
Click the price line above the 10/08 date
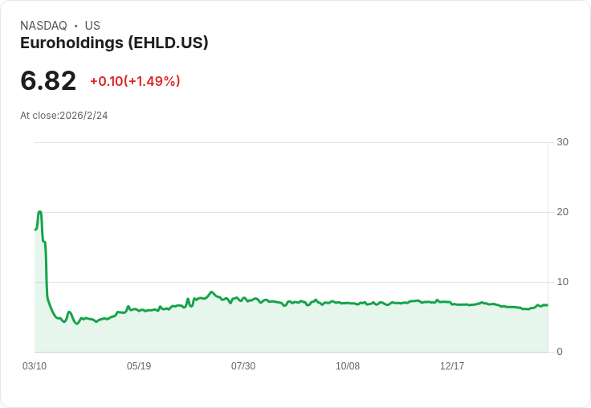tap(348, 303)
